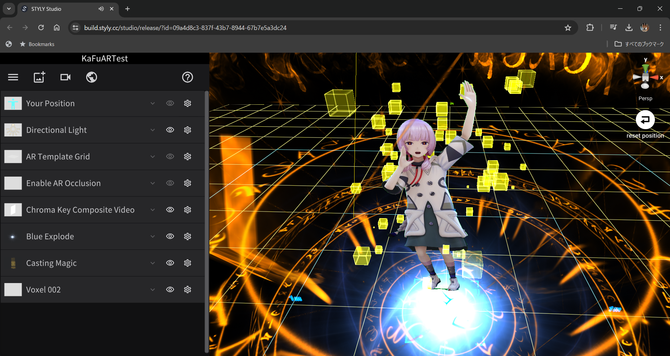Open settings gear for Voxel 002

pos(188,289)
